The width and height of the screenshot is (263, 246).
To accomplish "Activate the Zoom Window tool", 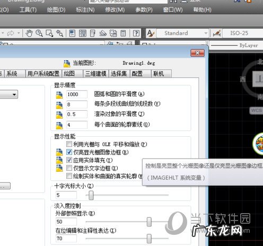I will 49,33.
